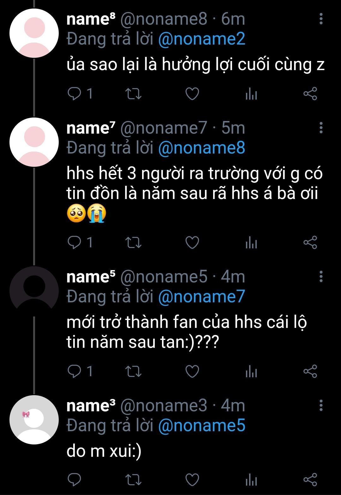Open more options for noname3's tweet
341x495 pixels.
pos(321,405)
